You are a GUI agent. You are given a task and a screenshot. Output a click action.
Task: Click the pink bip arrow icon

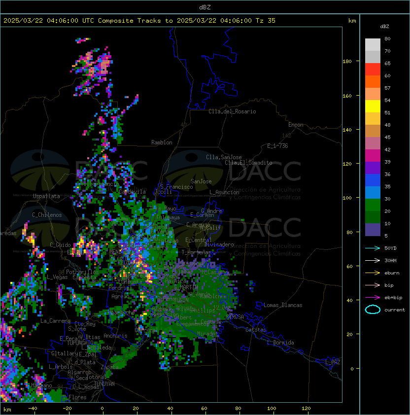(x=373, y=285)
